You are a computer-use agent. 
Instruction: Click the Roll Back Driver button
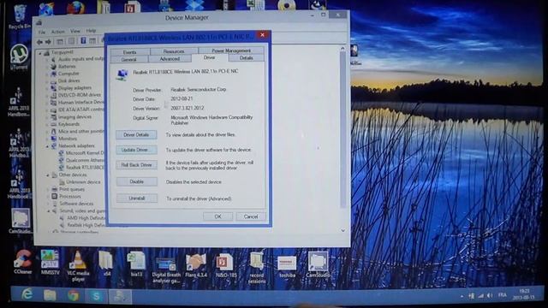[136, 165]
